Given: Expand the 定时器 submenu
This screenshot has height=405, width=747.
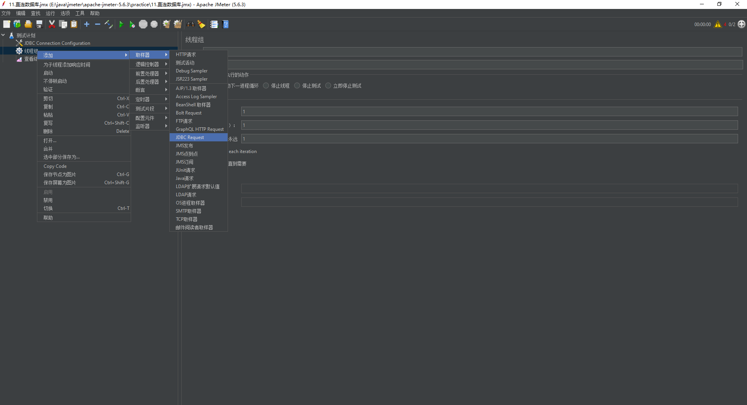Looking at the screenshot, I should [149, 99].
